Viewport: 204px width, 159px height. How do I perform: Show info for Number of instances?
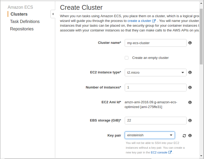pos(190,87)
